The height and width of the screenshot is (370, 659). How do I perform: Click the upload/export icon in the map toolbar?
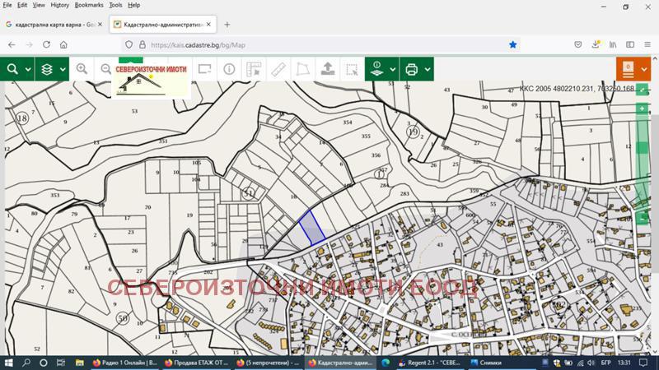[328, 69]
